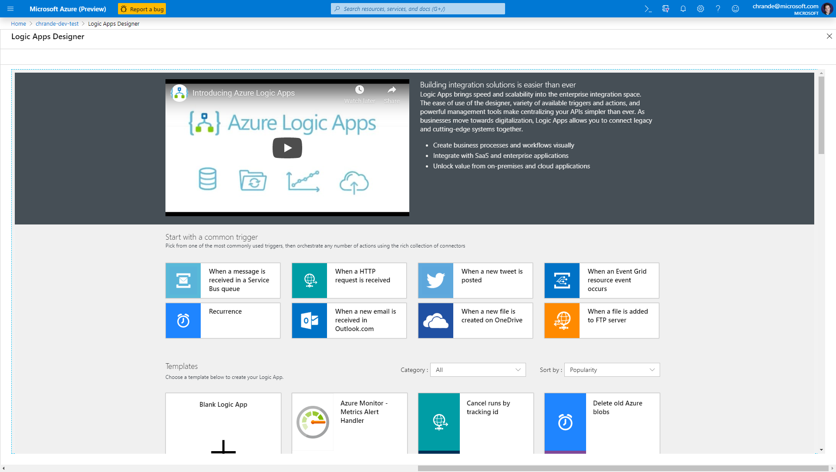Click the vertical scrollbar thumb

[821, 115]
